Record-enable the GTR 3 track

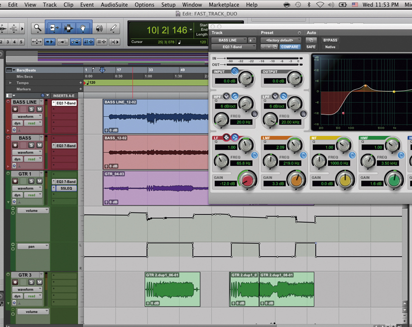pyautogui.click(x=15, y=282)
